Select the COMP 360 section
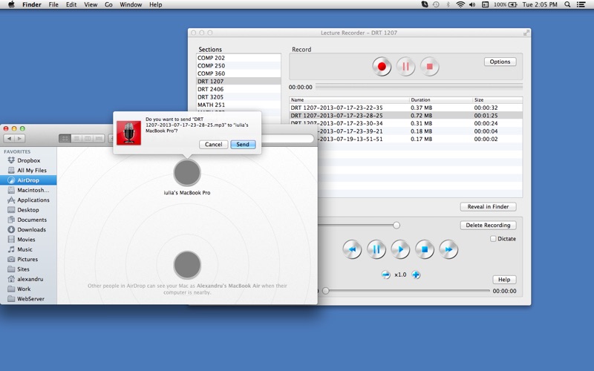 (238, 73)
